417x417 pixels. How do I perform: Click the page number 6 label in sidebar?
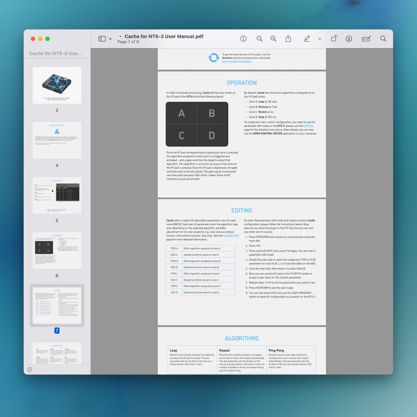coord(57,276)
